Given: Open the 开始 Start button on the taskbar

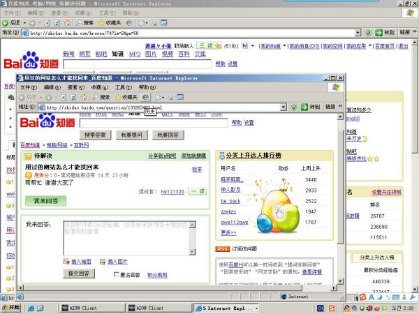Looking at the screenshot, I should [12, 308].
